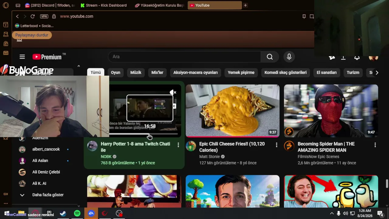This screenshot has height=219, width=389.
Task: Start voice search with the microphone
Action: (x=289, y=57)
